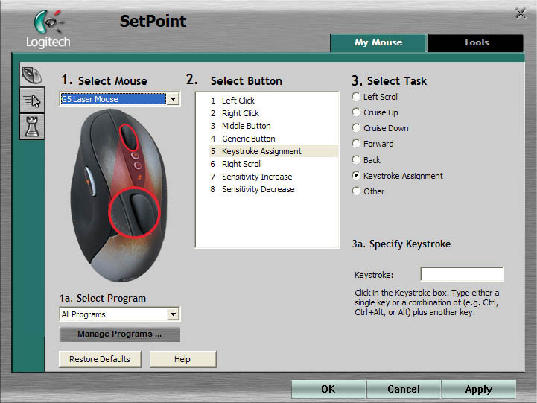Viewport: 537px width, 403px height.
Task: Select 7 Sensitivity Increase in the list
Action: click(x=273, y=177)
